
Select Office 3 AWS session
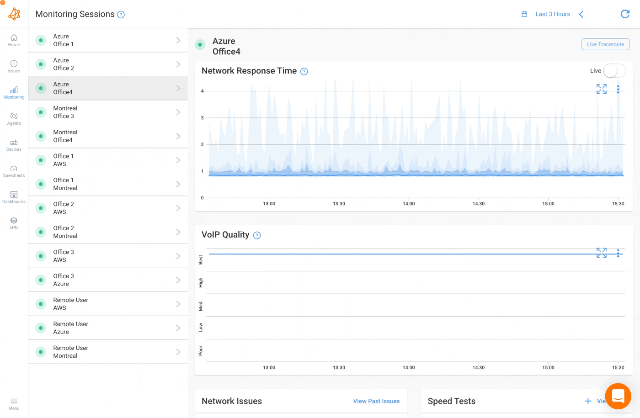108,256
